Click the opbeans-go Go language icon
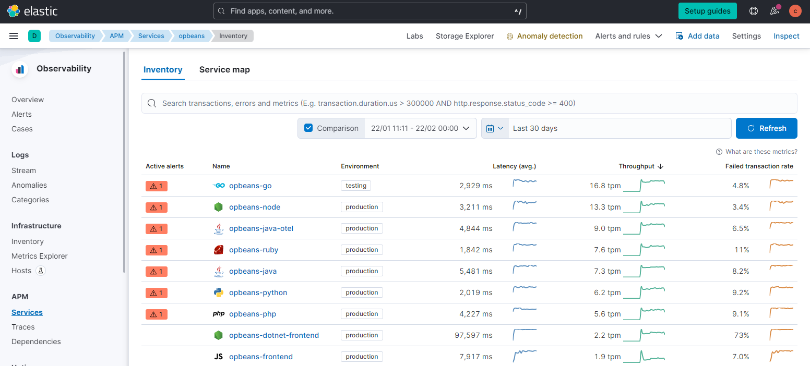Viewport: 810px width, 366px height. pyautogui.click(x=219, y=186)
